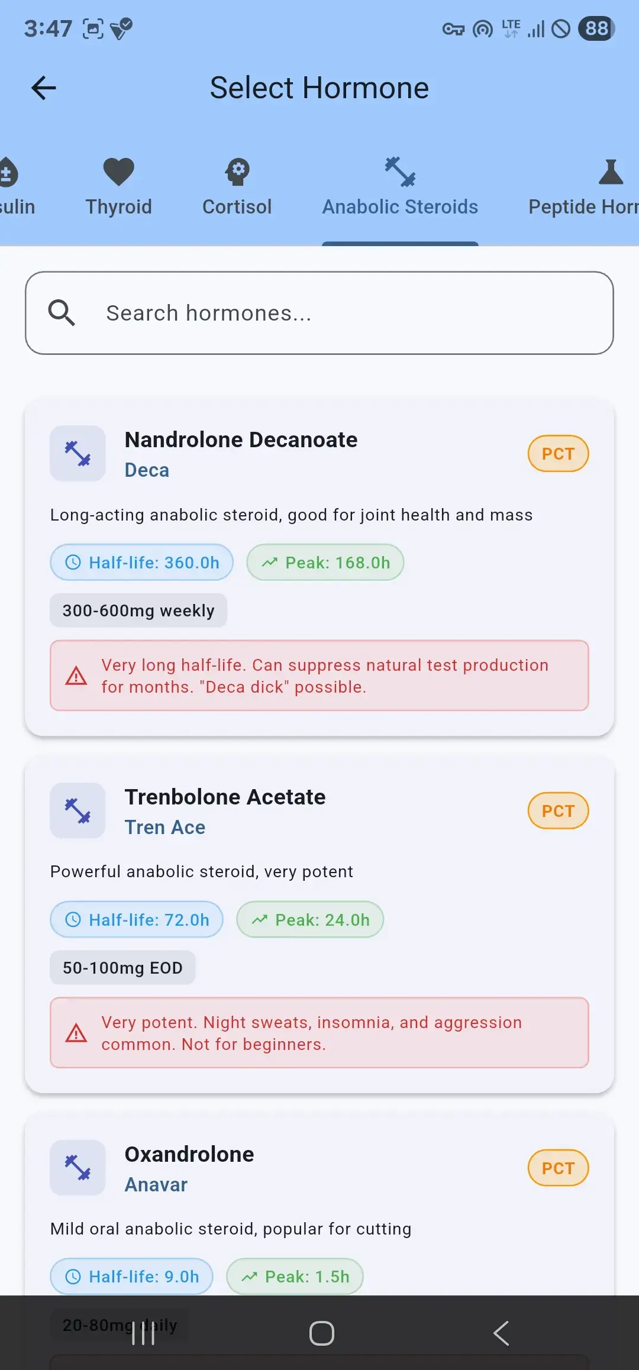The height and width of the screenshot is (1370, 639).
Task: Tap the Peak 24.0h chip
Action: click(310, 919)
